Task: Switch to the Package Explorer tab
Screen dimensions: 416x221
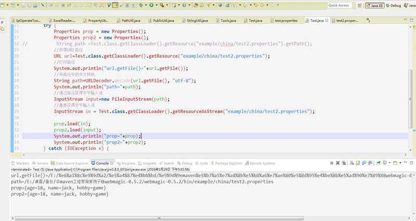Action: [226, 163]
